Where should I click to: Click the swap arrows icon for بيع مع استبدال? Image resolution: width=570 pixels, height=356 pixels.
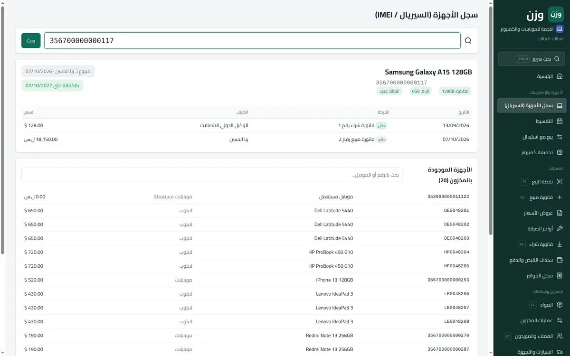click(x=560, y=137)
